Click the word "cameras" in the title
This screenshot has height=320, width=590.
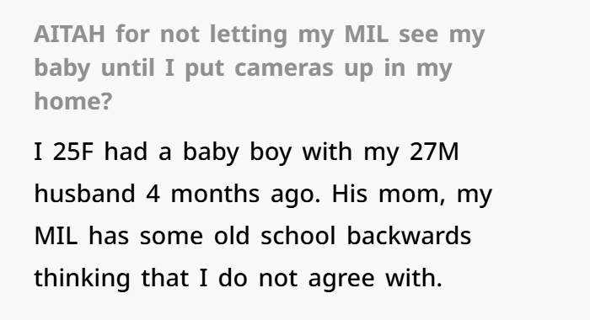point(284,67)
